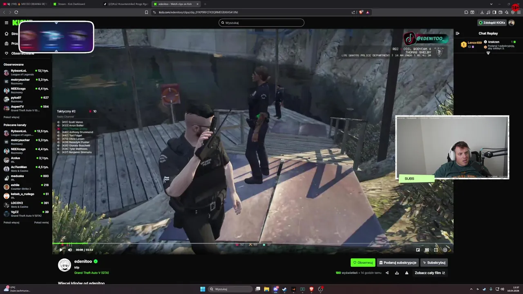This screenshot has width=523, height=294.
Task: Select the edenitoo Watch clips on Kick tab
Action: 176,4
